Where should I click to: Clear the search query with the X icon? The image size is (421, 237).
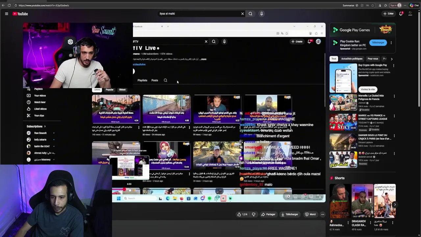242,14
